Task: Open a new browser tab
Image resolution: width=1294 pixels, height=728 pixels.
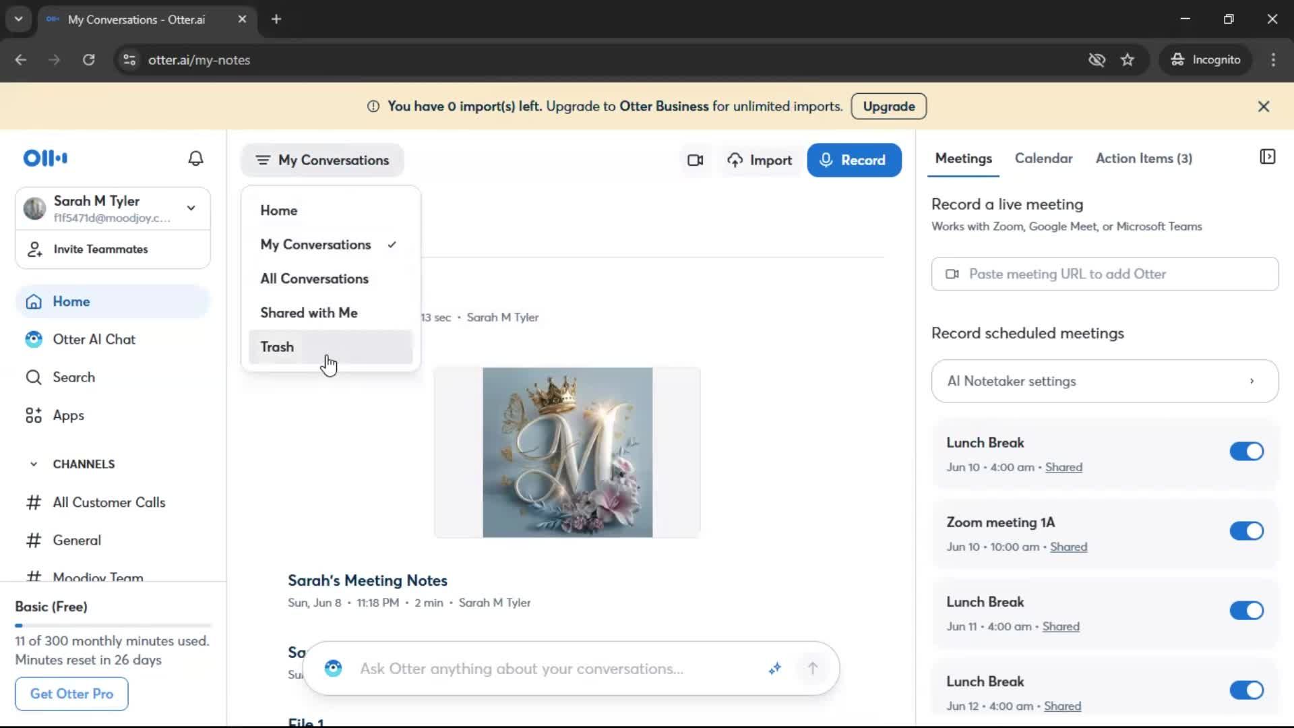Action: click(x=276, y=20)
